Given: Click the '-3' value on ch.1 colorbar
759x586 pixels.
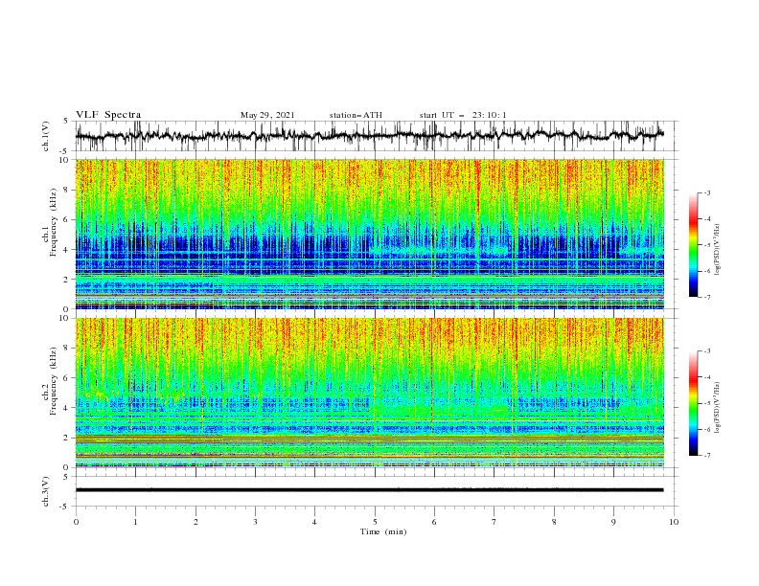Looking at the screenshot, I should 707,192.
